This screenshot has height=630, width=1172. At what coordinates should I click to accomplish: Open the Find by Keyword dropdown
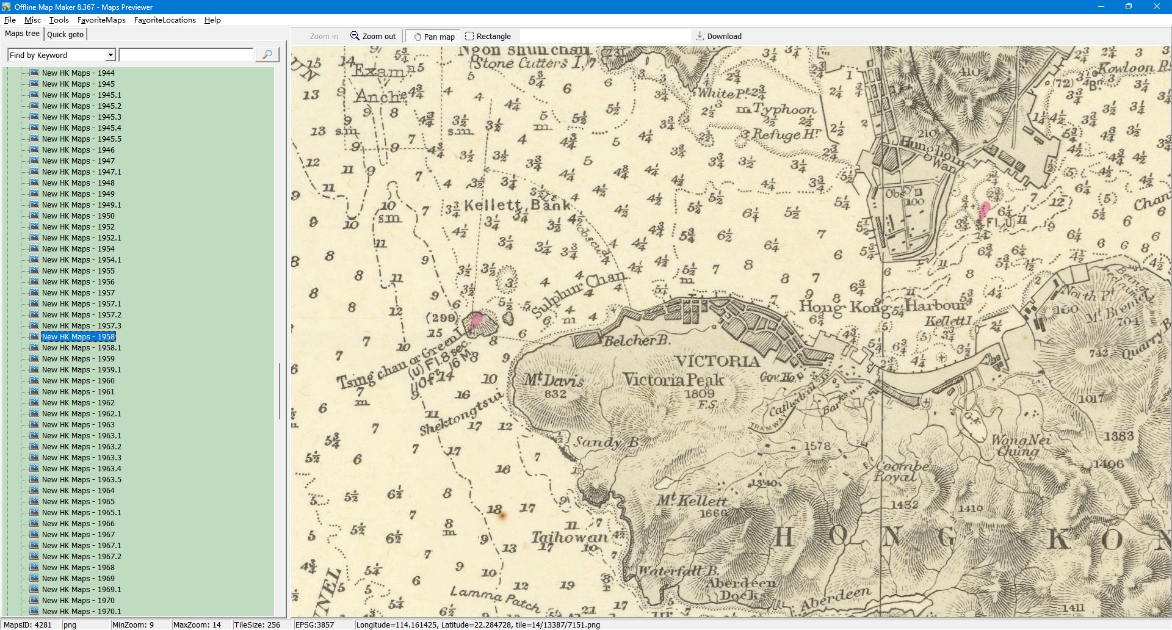coord(110,55)
